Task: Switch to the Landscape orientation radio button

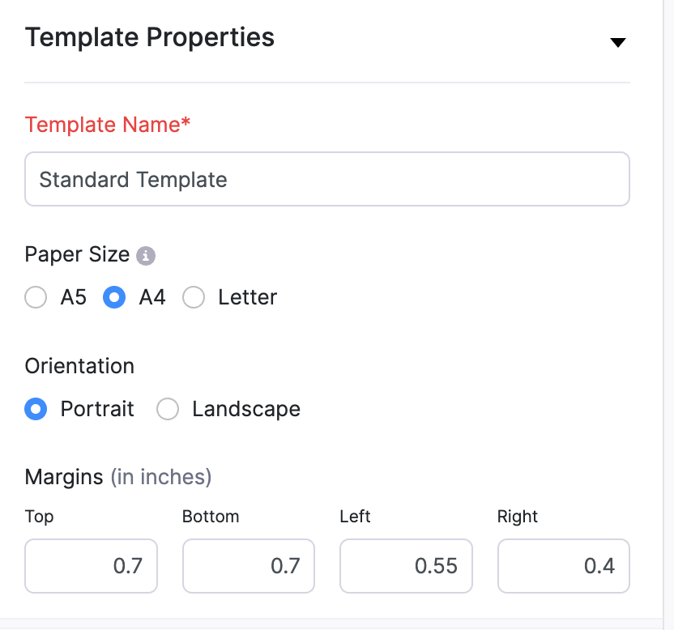Action: pos(168,410)
